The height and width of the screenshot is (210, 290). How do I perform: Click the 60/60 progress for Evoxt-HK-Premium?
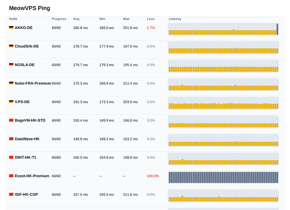pos(56,176)
